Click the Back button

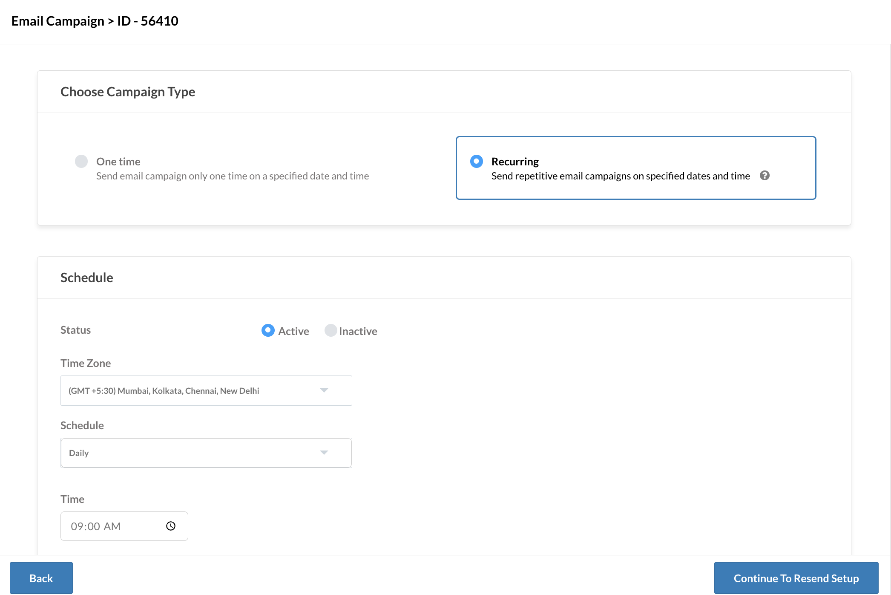(x=41, y=578)
